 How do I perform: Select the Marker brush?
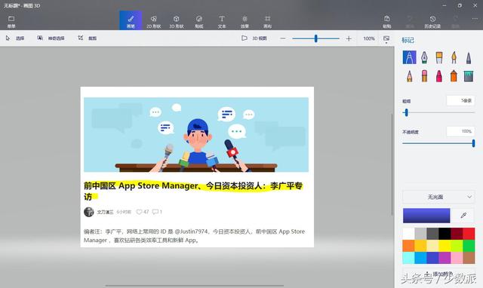409,57
